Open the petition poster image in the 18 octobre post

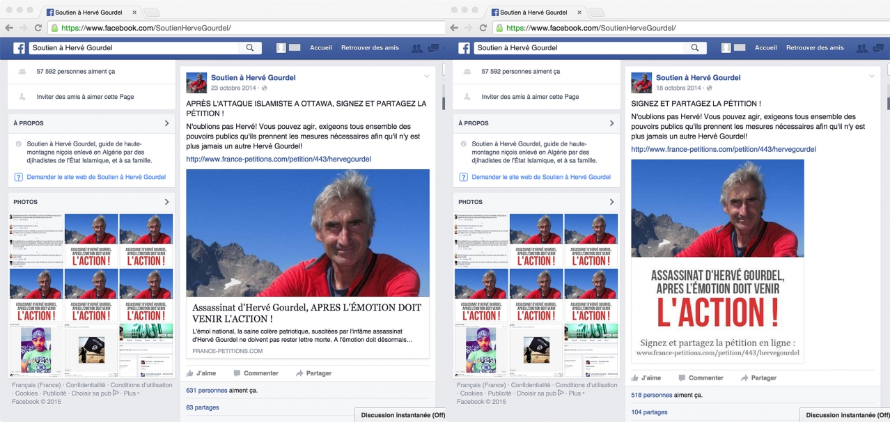click(717, 261)
